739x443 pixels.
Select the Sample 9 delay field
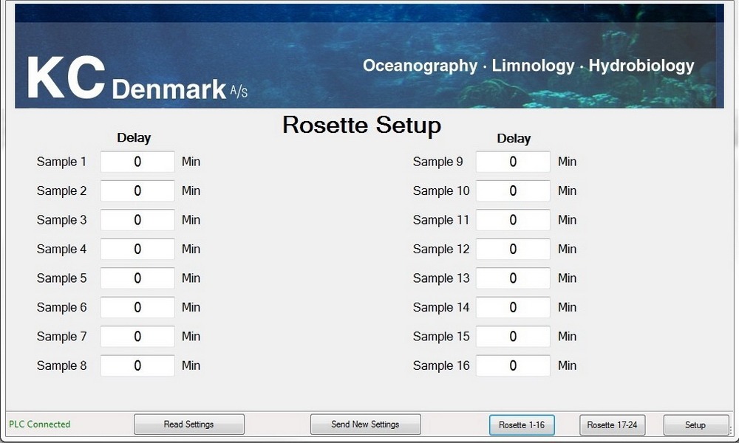coord(512,162)
